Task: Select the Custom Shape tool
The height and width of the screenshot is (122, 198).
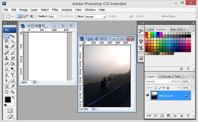Action: pyautogui.click(x=12, y=80)
